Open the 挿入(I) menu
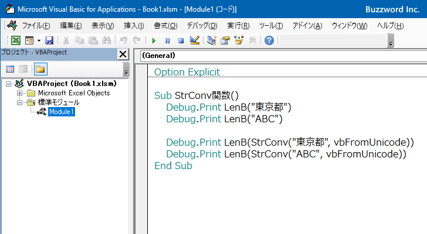Screen dimensions: 427x234 point(134,26)
